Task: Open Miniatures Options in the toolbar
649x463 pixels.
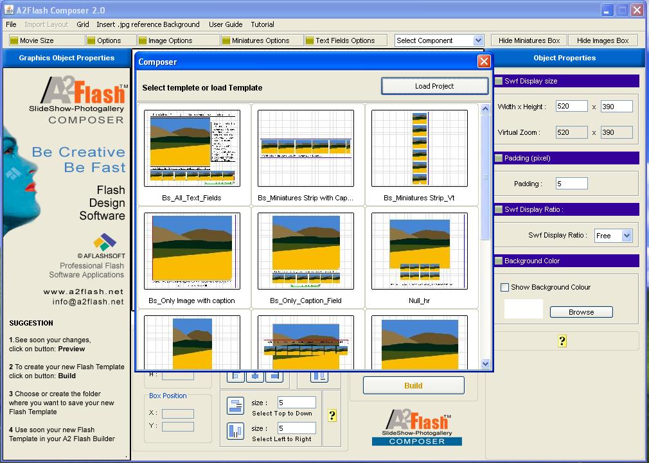Action: click(262, 40)
